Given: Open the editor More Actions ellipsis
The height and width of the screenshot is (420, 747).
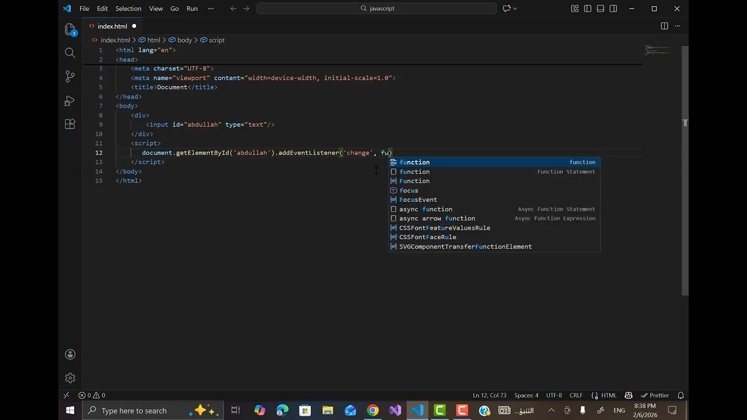Looking at the screenshot, I should (678, 26).
